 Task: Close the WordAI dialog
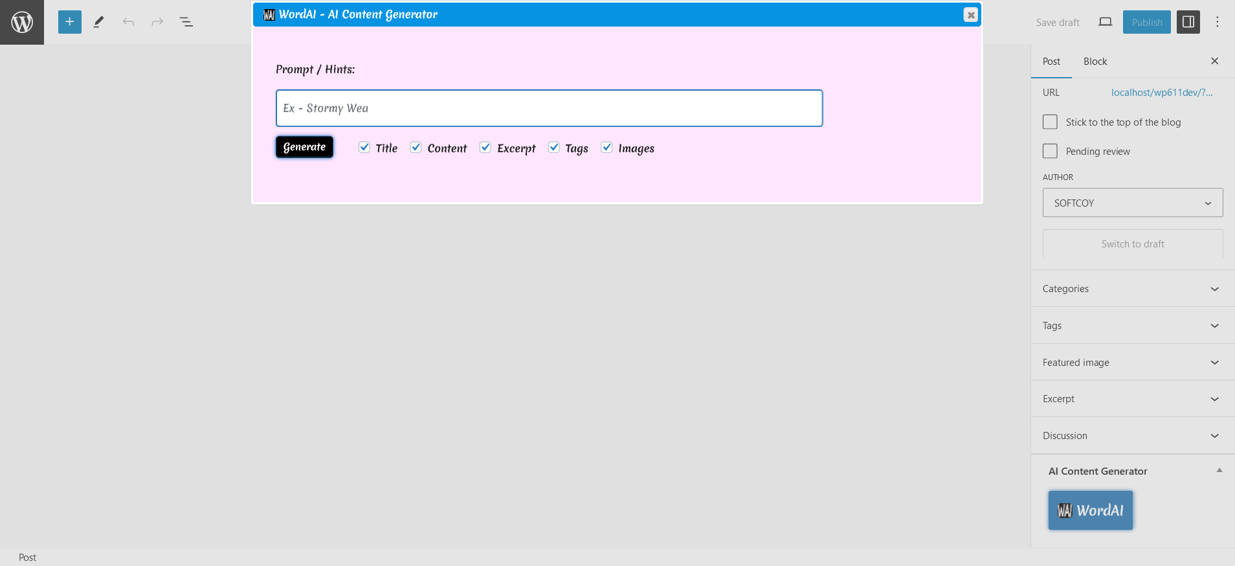point(970,15)
